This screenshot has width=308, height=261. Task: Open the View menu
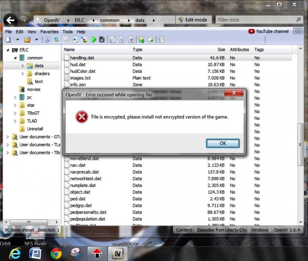coord(32,32)
